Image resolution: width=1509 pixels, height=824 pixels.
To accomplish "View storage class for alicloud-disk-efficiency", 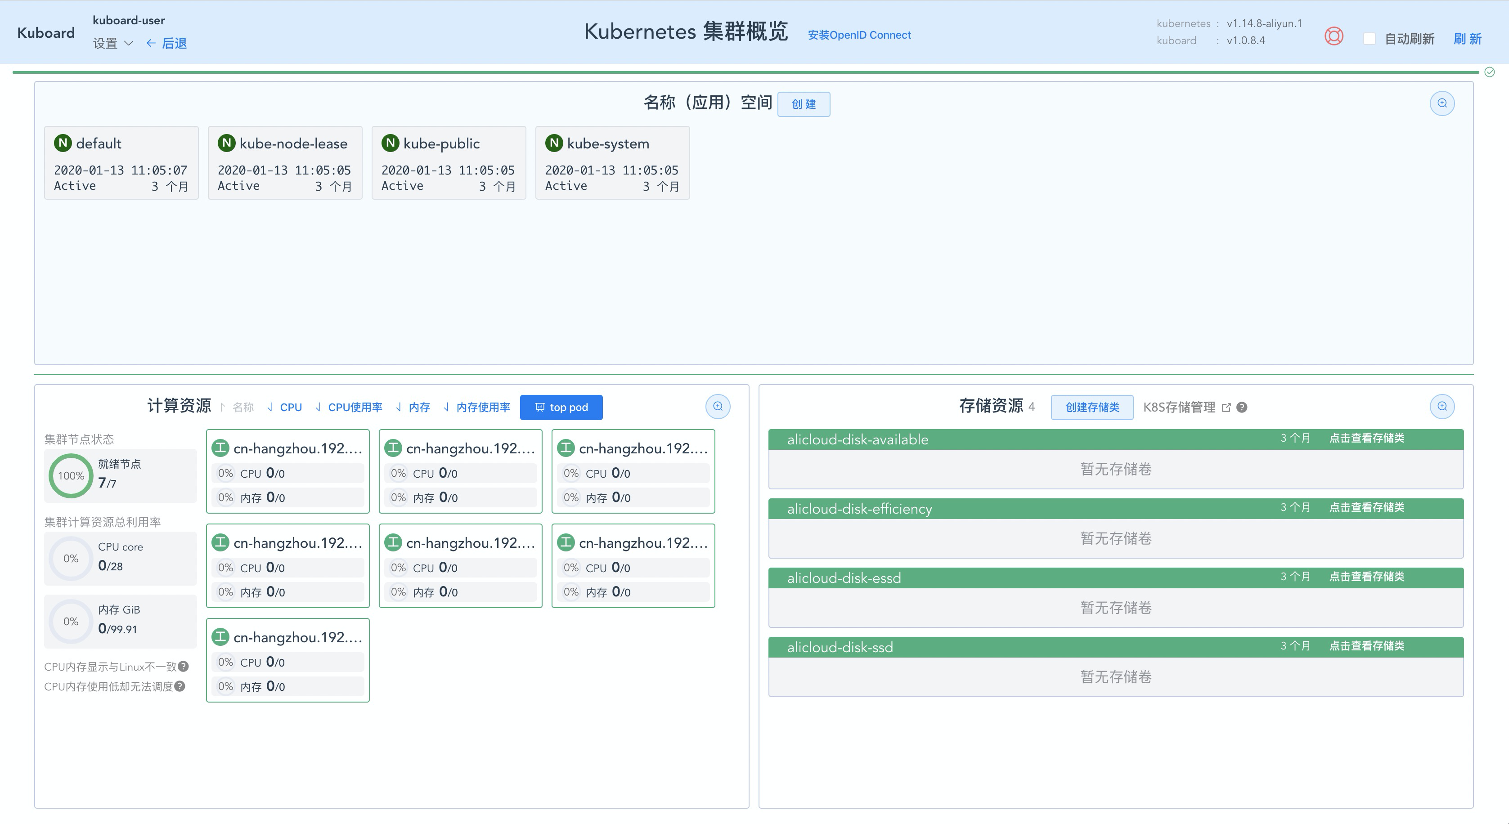I will [x=1367, y=507].
